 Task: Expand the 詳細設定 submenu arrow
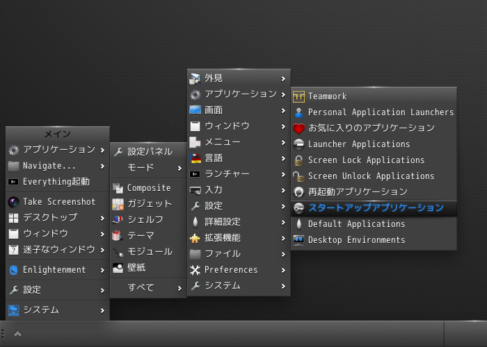pos(283,223)
